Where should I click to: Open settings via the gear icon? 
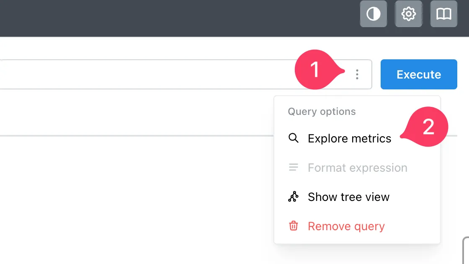tap(408, 14)
